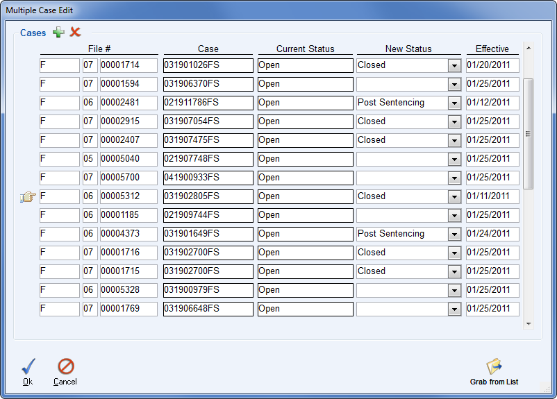Open New Status dropdown for case 031901026FS
The height and width of the screenshot is (399, 557).
[x=454, y=66]
